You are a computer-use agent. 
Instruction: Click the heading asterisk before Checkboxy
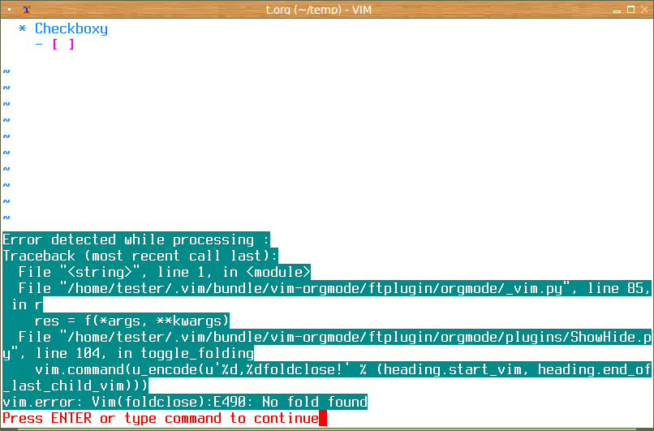(23, 28)
